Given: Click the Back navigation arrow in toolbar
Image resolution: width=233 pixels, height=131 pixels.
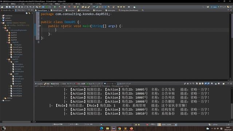Looking at the screenshot, I should pyautogui.click(x=124, y=7).
